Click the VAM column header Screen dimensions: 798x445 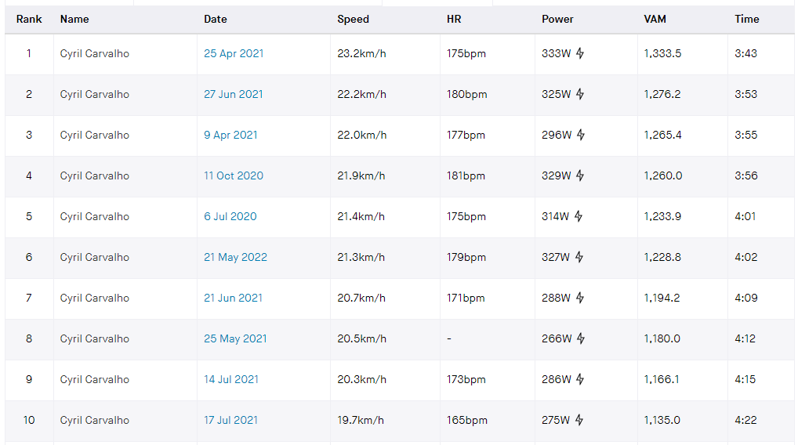[x=655, y=19]
